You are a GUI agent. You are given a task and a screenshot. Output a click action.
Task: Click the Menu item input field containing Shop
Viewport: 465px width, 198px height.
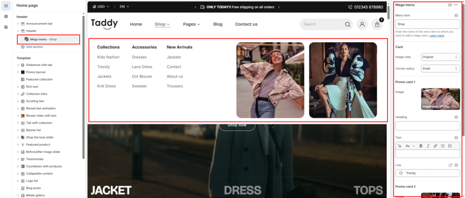coord(427,25)
